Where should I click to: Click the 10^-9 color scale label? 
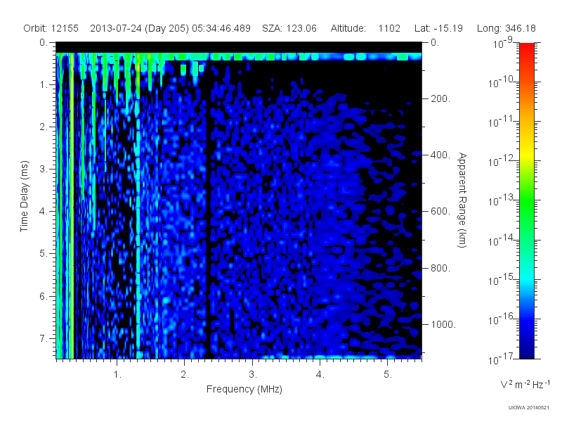tap(503, 44)
